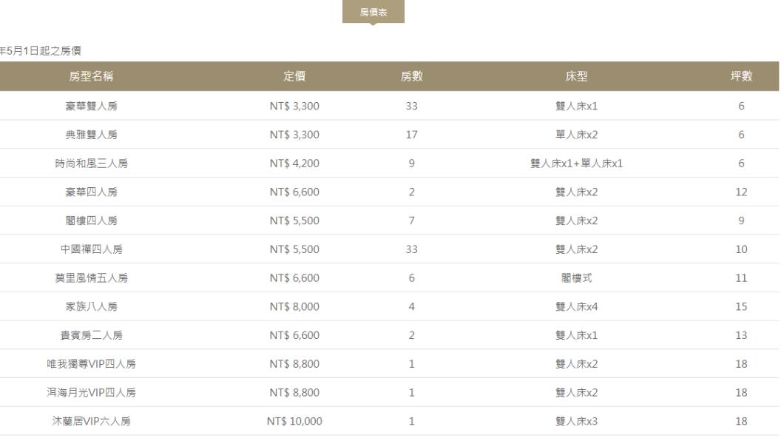Select the 貴賓房二人房 room name

coord(91,335)
